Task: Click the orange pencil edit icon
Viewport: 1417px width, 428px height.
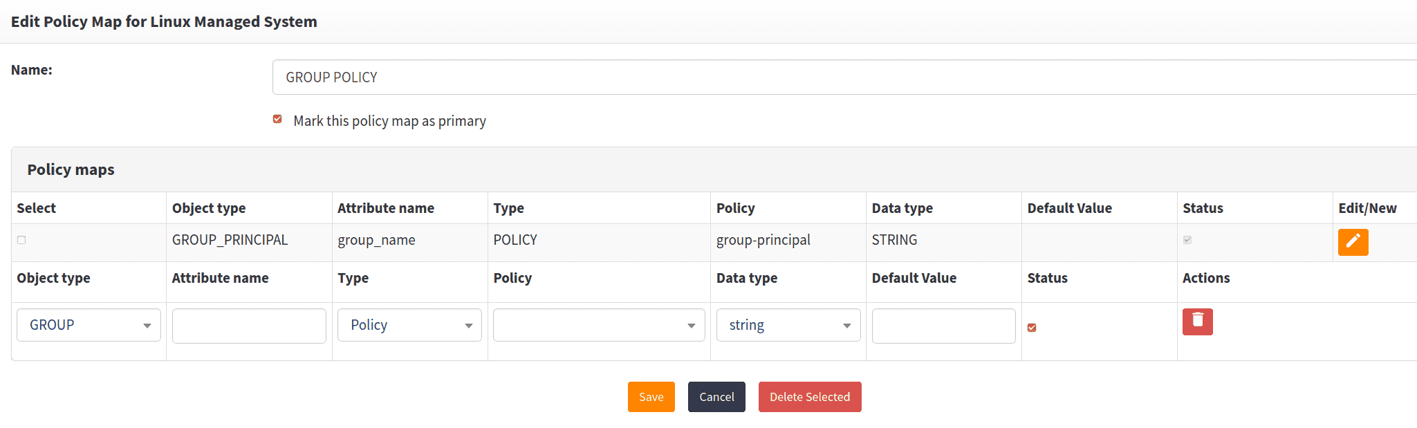Action: tap(1353, 242)
